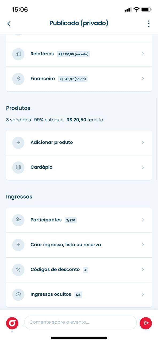Screen dimensions: 158x342
Task: Tap the Relatórios bar chart icon
Action: 18,54
